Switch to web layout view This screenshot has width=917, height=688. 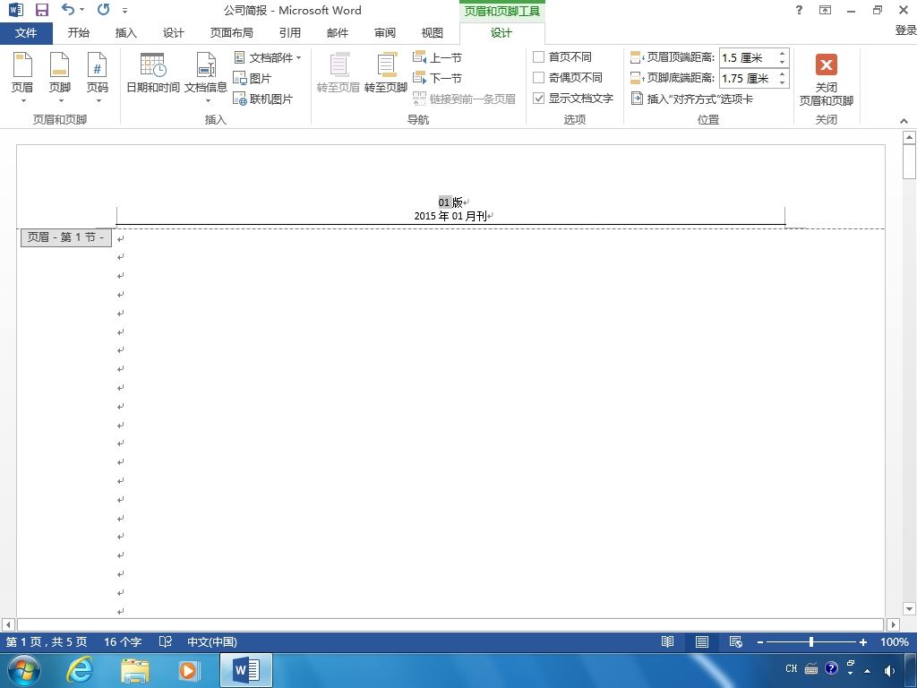[736, 641]
